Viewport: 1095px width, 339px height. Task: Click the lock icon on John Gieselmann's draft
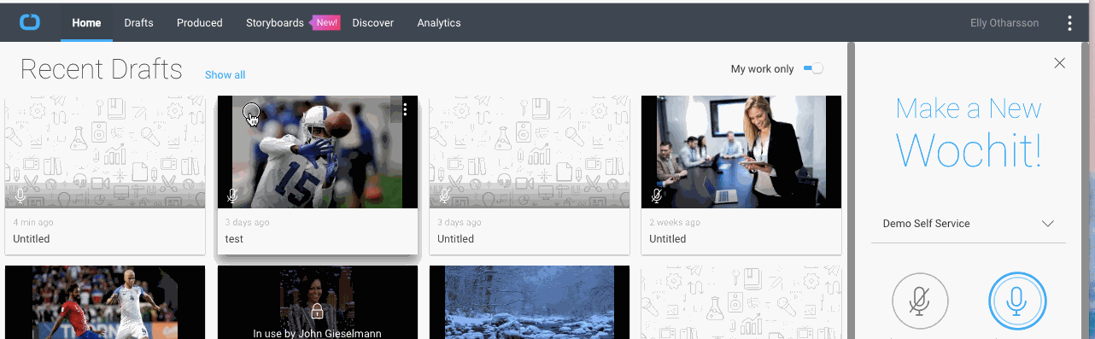coord(317,312)
